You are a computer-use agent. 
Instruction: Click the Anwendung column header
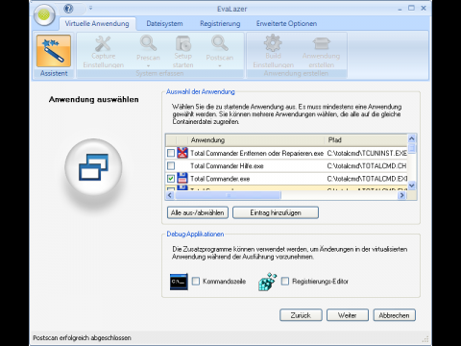point(256,140)
